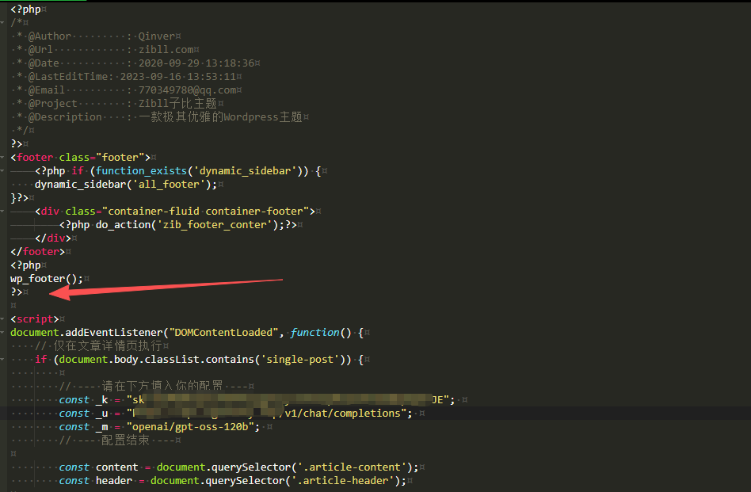Click the opening footer class="footer" tag

click(79, 157)
